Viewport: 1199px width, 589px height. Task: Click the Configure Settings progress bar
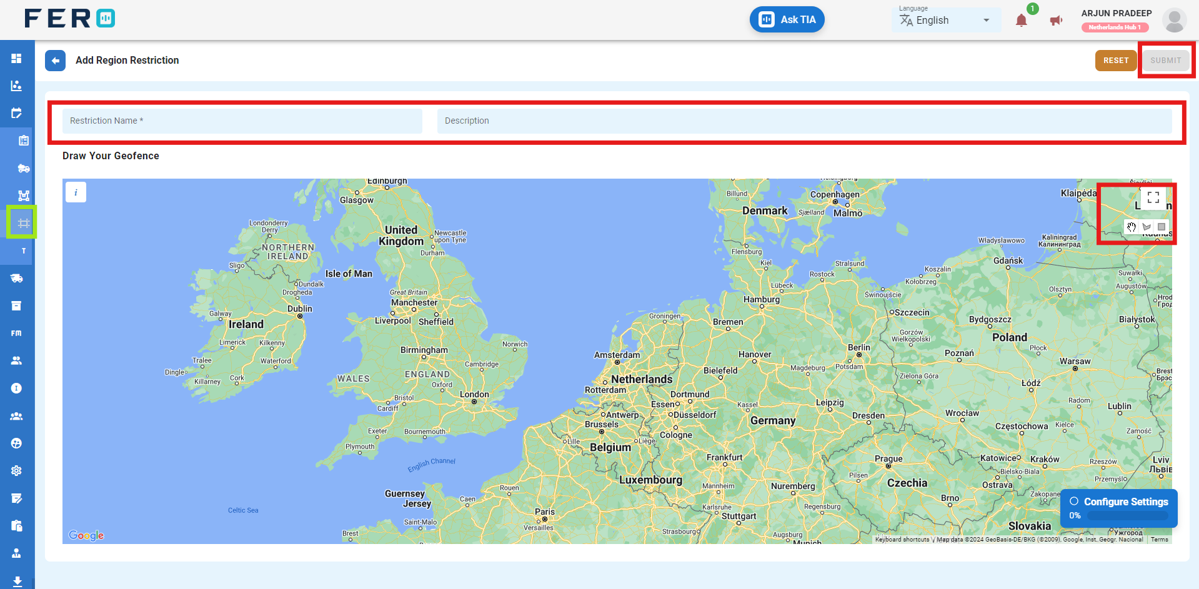[x=1128, y=516]
